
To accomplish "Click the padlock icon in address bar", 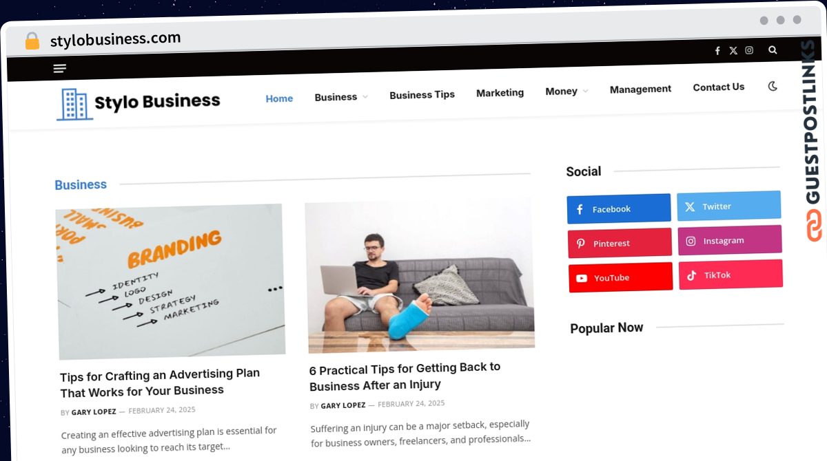I will coord(32,41).
